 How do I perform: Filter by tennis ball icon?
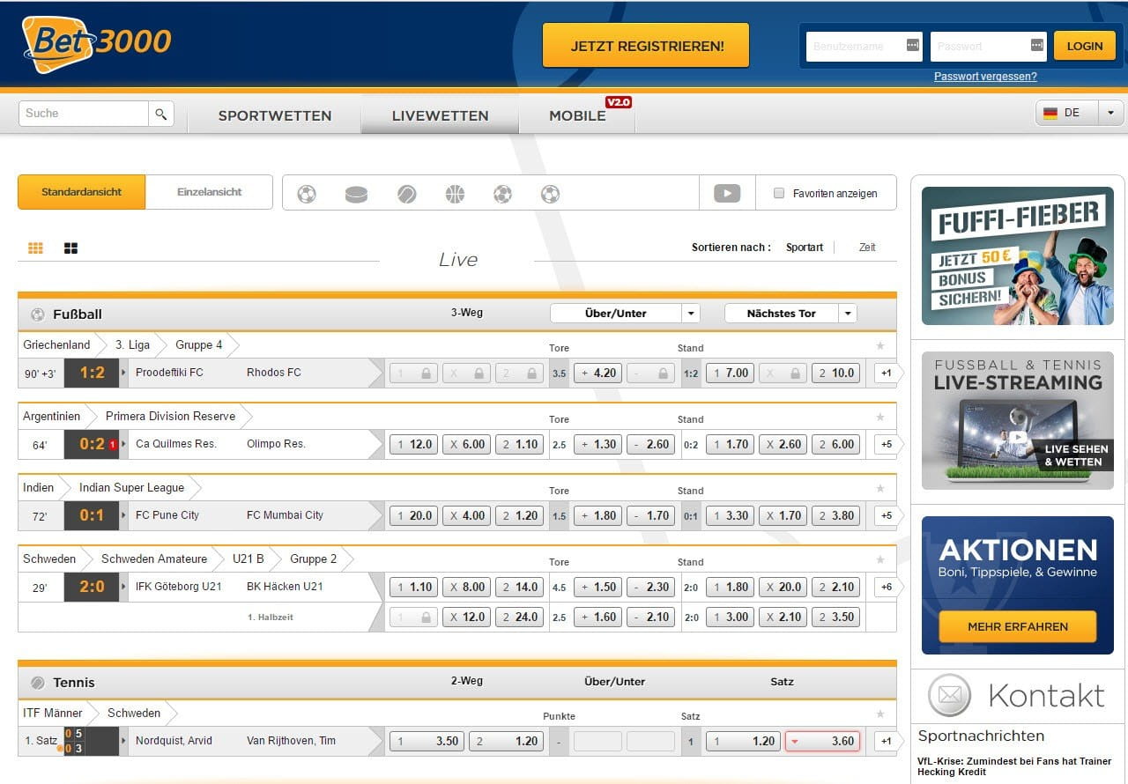click(x=406, y=194)
